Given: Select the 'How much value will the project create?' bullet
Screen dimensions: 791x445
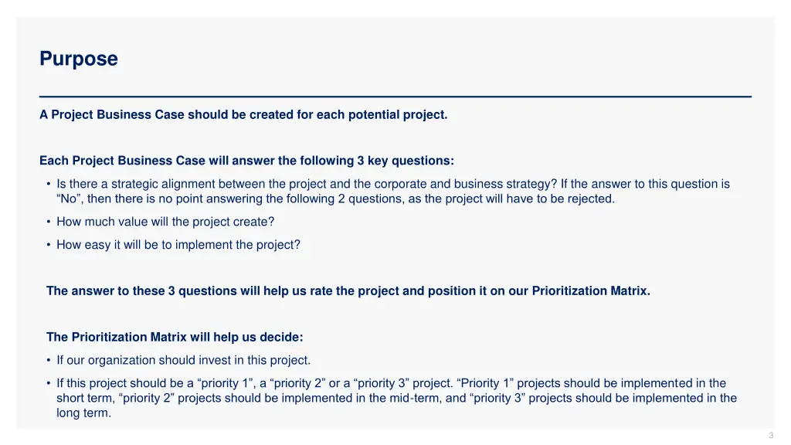Looking at the screenshot, I should pos(165,222).
